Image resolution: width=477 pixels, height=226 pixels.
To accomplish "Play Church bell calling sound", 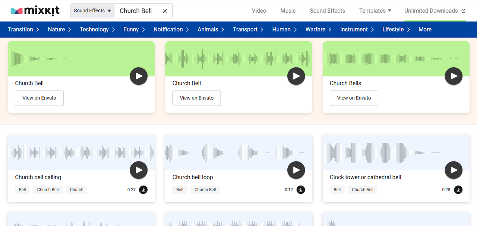I will [x=139, y=170].
